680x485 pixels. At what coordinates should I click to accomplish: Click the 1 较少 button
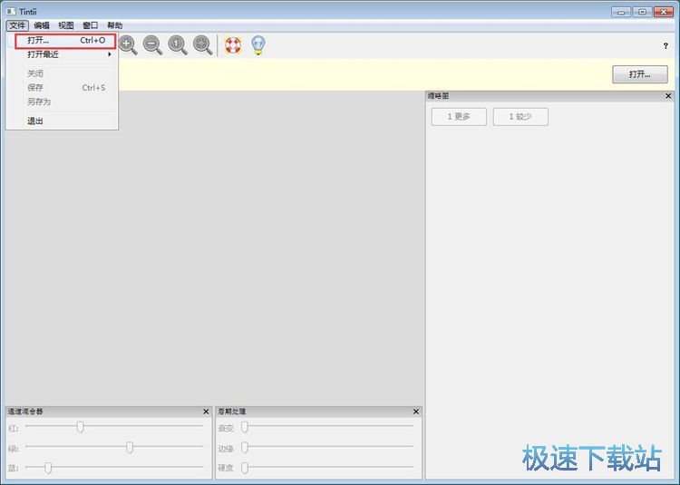(x=520, y=117)
